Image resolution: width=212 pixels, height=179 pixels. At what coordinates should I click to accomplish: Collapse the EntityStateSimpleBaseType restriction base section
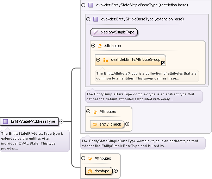click(x=83, y=5)
